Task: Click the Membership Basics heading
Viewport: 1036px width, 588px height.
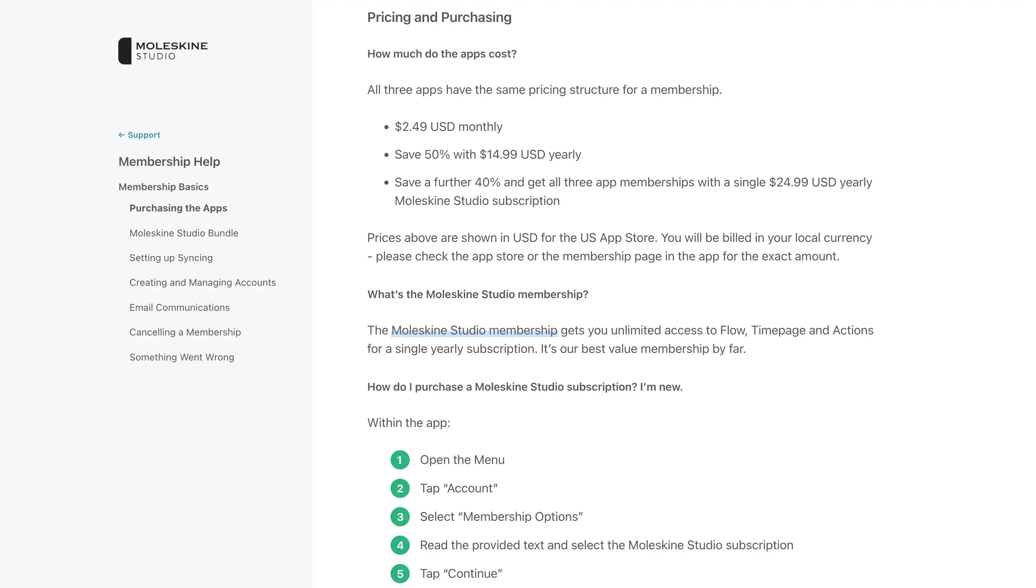Action: coord(163,186)
